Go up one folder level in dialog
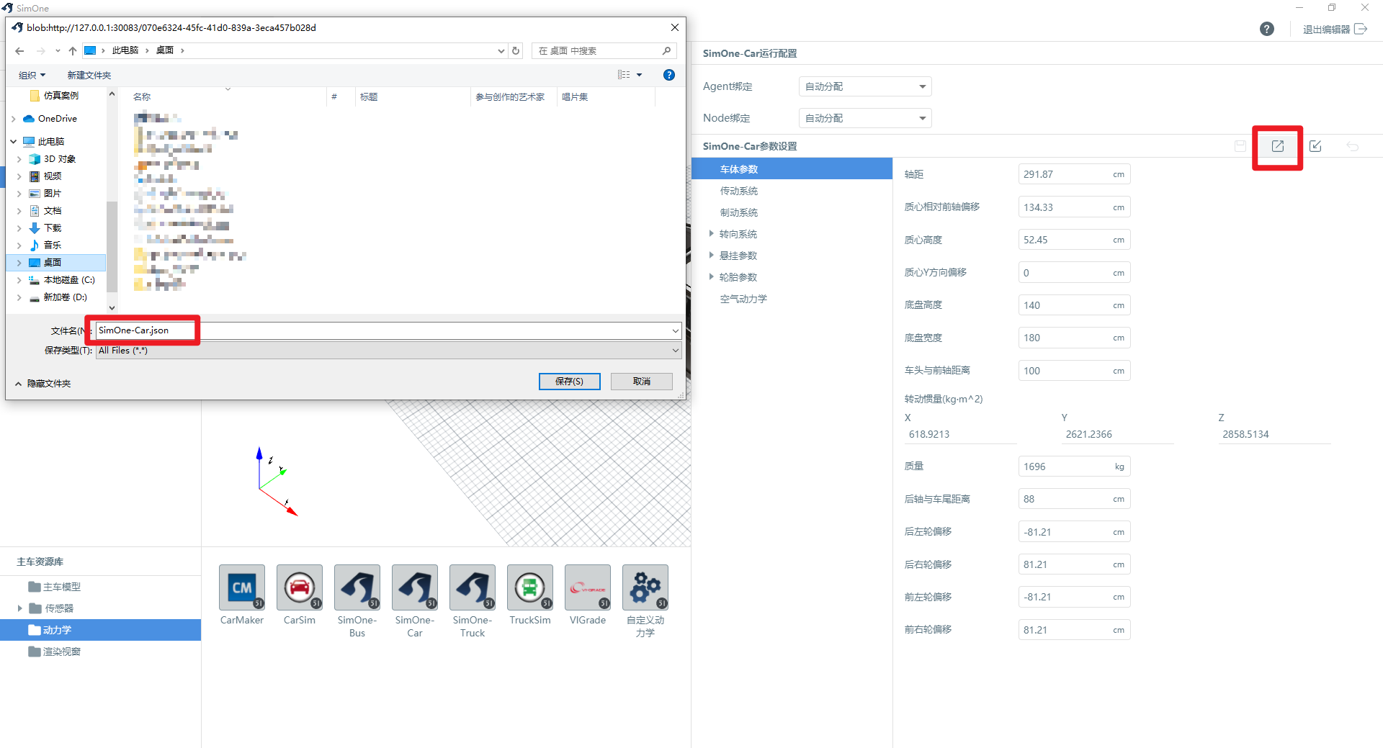Viewport: 1383px width, 748px height. point(73,50)
